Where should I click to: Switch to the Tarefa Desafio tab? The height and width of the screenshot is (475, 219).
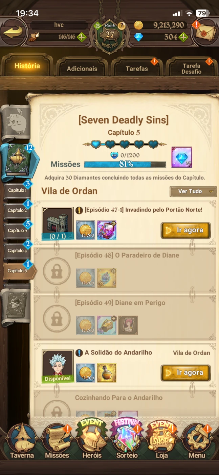coord(192,69)
